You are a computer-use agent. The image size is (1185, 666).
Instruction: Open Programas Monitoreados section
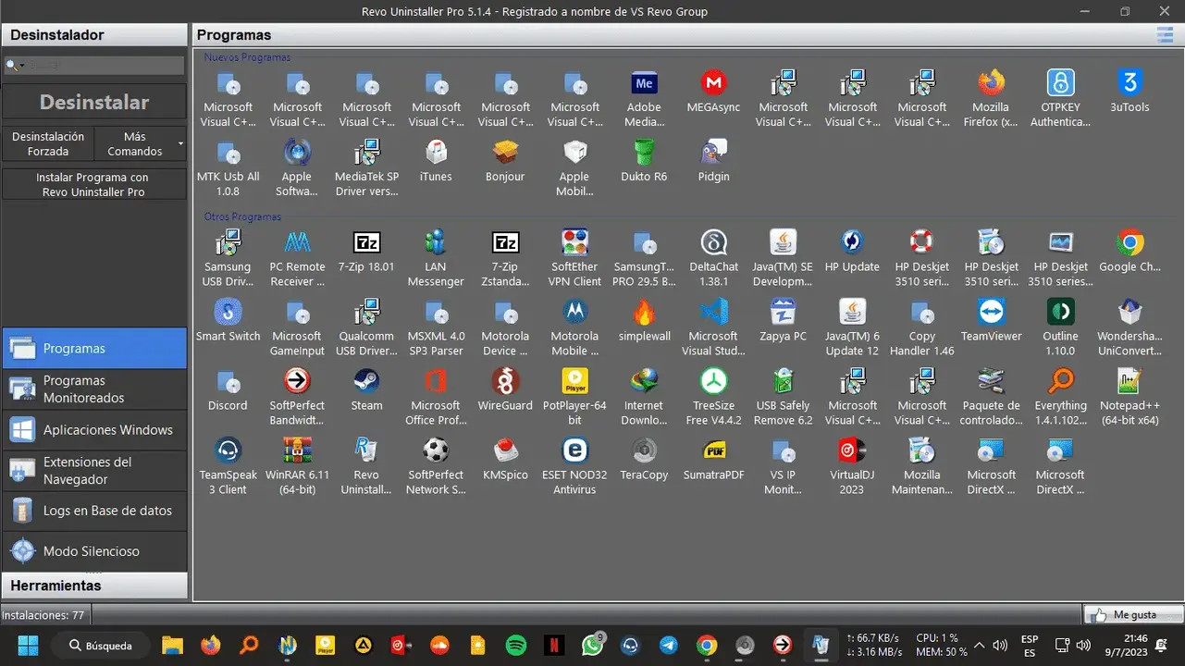point(94,388)
